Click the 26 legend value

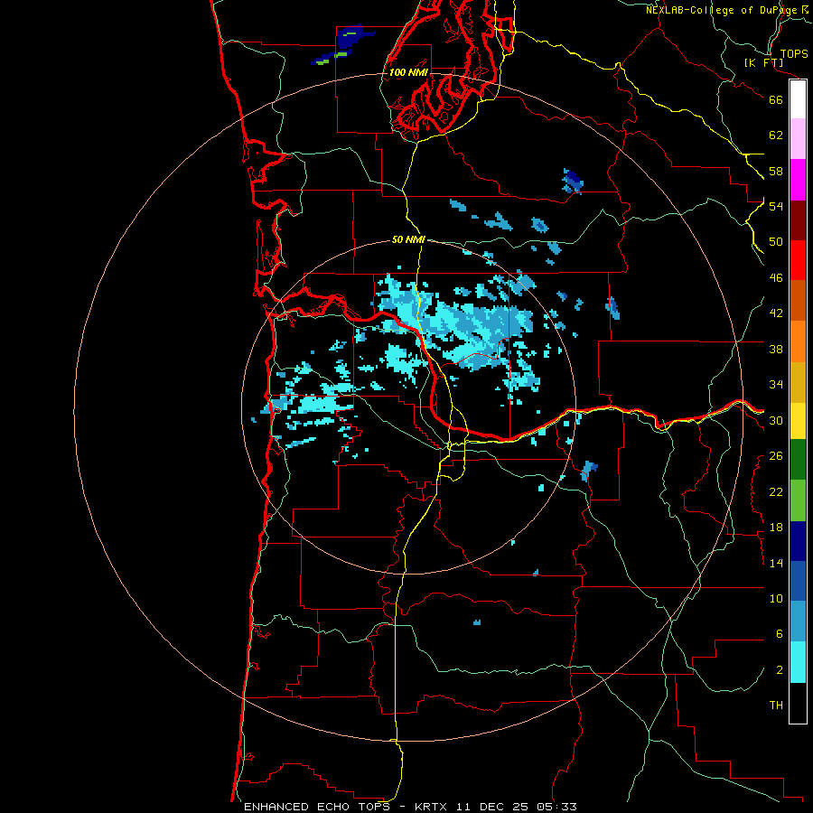(776, 456)
